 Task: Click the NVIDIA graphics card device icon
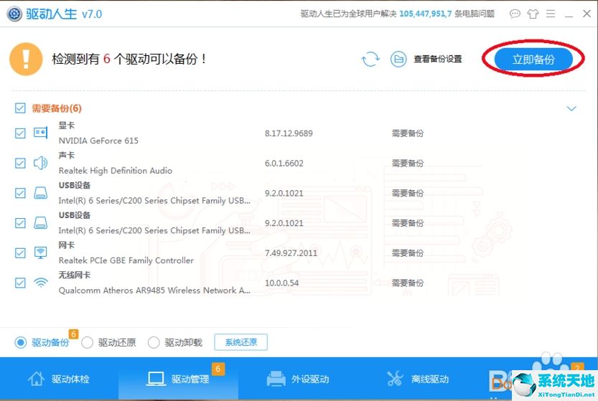tap(40, 133)
